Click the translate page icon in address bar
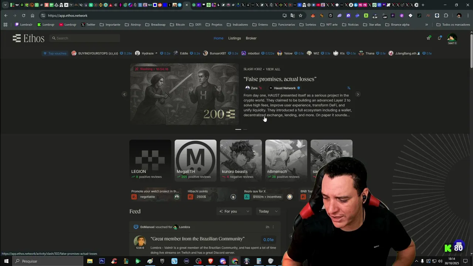The image size is (473, 266). tap(293, 16)
